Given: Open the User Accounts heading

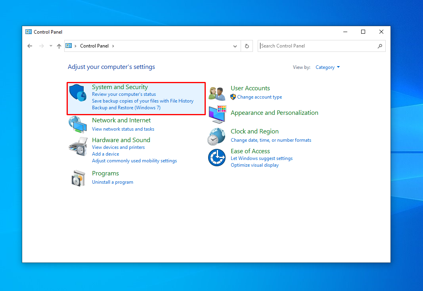Looking at the screenshot, I should [250, 88].
